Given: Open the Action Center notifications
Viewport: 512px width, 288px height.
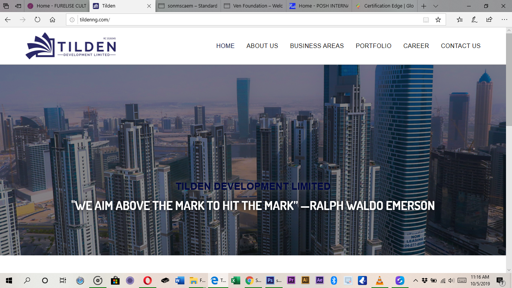Looking at the screenshot, I should coord(500,280).
